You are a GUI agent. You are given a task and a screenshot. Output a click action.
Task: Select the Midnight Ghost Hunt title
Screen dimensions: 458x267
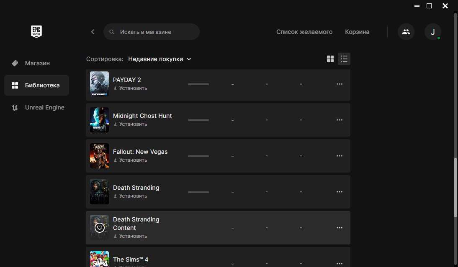[142, 116]
